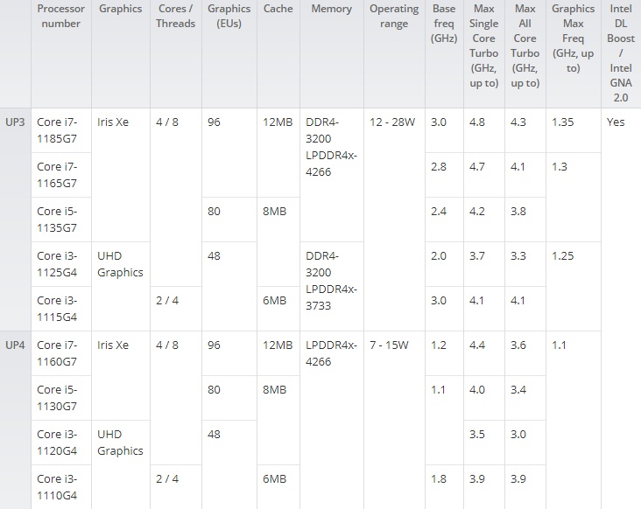Click the "Intel DL Boost / Intel GNA 2.0" header

click(621, 53)
